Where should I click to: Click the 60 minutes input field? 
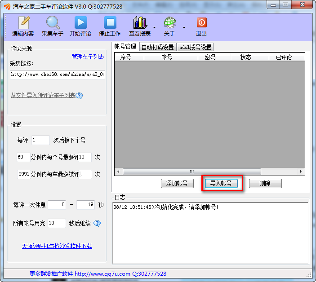click(x=23, y=157)
